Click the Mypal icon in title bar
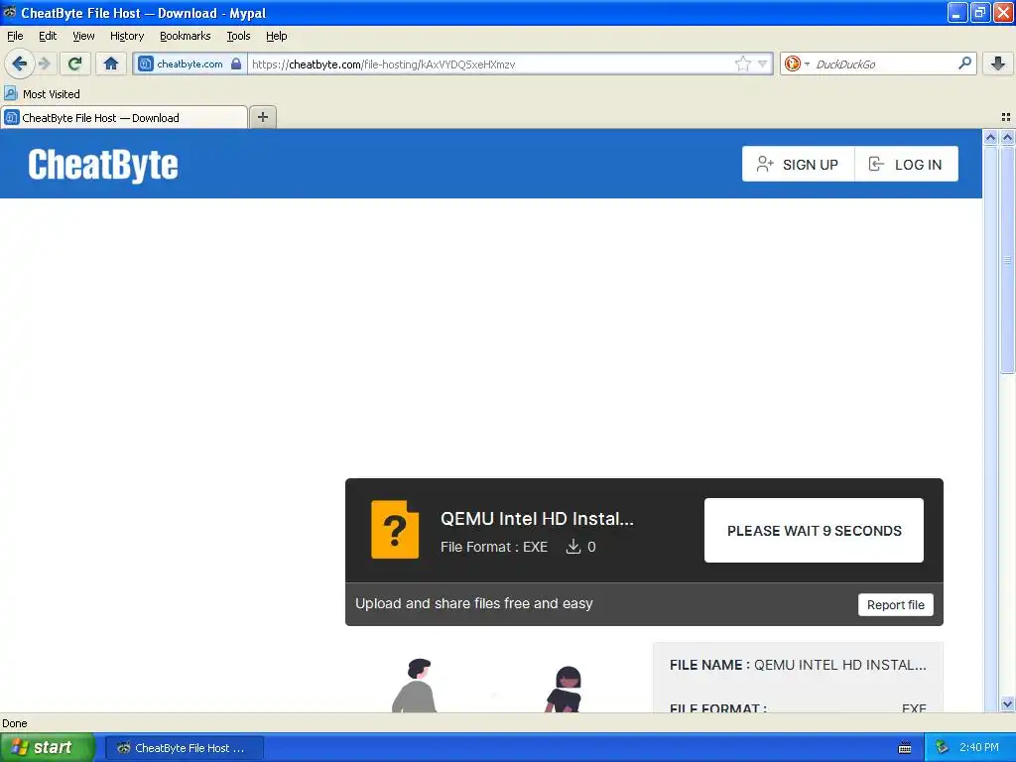The height and width of the screenshot is (762, 1016). (9, 12)
